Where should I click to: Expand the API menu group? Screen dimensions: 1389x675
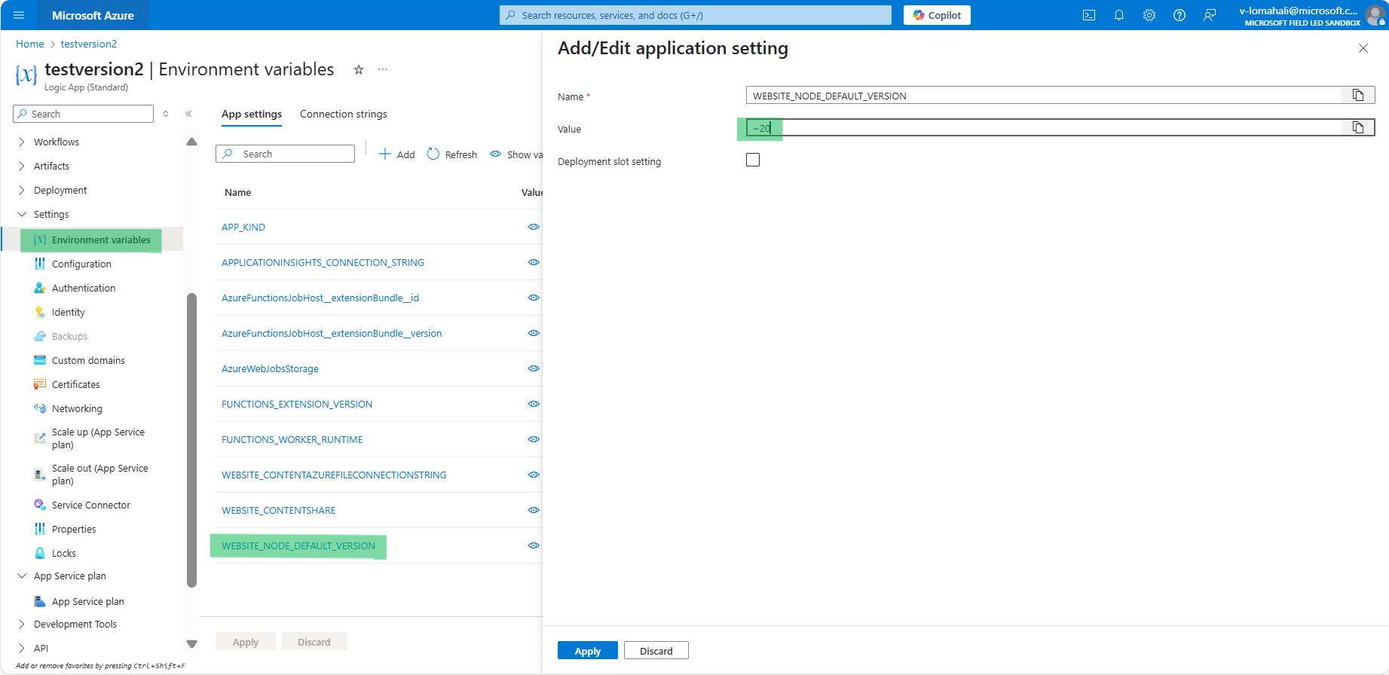pyautogui.click(x=22, y=648)
